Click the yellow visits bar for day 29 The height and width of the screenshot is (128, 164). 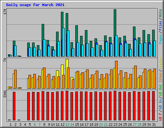click(143, 80)
